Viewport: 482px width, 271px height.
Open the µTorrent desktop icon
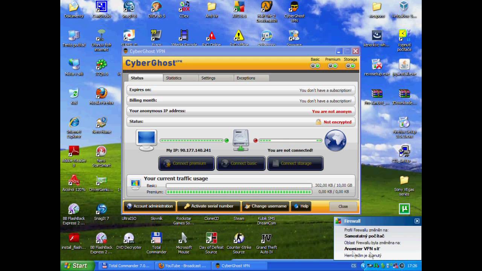click(404, 209)
